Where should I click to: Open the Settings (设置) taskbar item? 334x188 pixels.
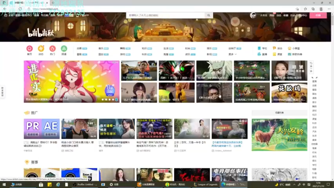(114, 184)
